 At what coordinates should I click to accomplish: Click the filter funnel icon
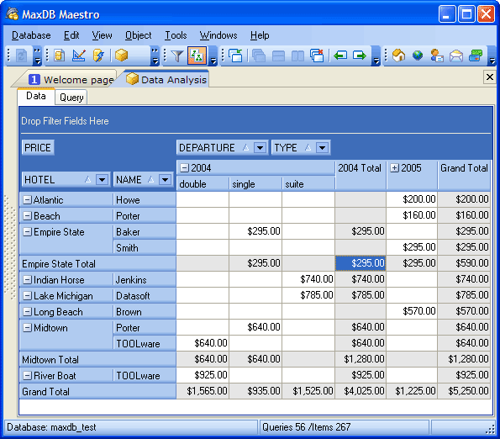177,56
